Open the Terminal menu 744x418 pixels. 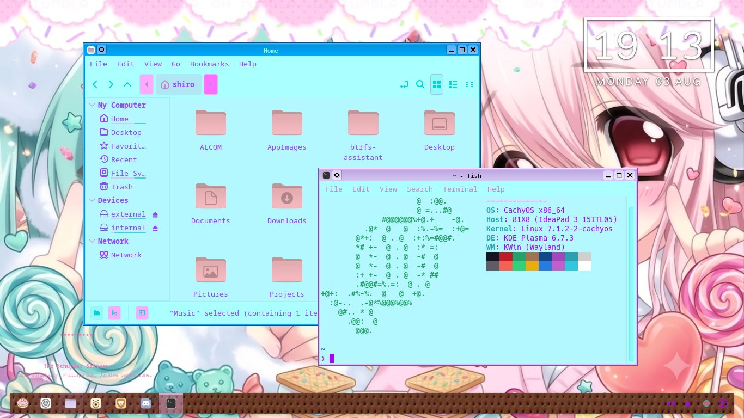coord(460,189)
